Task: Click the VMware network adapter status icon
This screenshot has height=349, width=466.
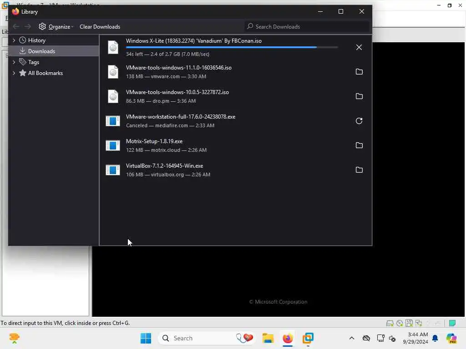Action: 419,323
